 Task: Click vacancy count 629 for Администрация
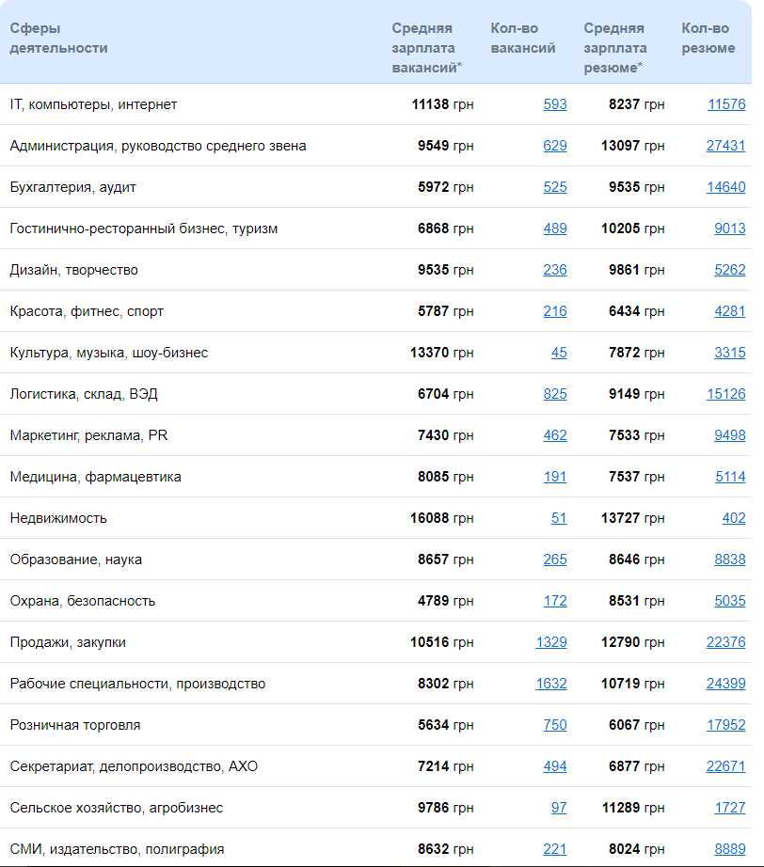point(555,146)
